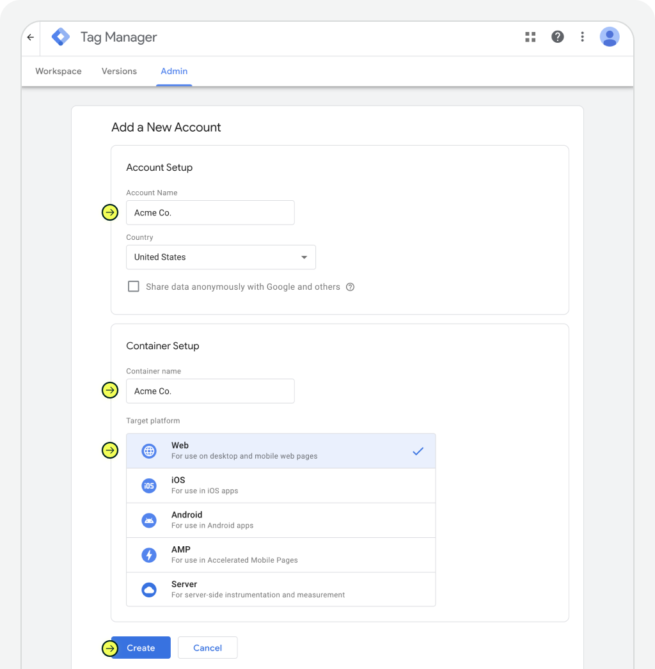Click the 'Add a New Account' heading

166,127
